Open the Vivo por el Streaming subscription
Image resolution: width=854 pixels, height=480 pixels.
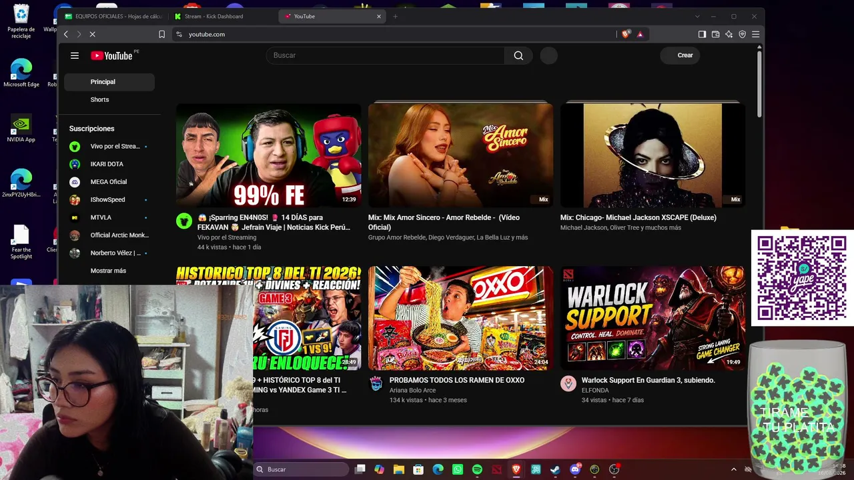(109, 147)
